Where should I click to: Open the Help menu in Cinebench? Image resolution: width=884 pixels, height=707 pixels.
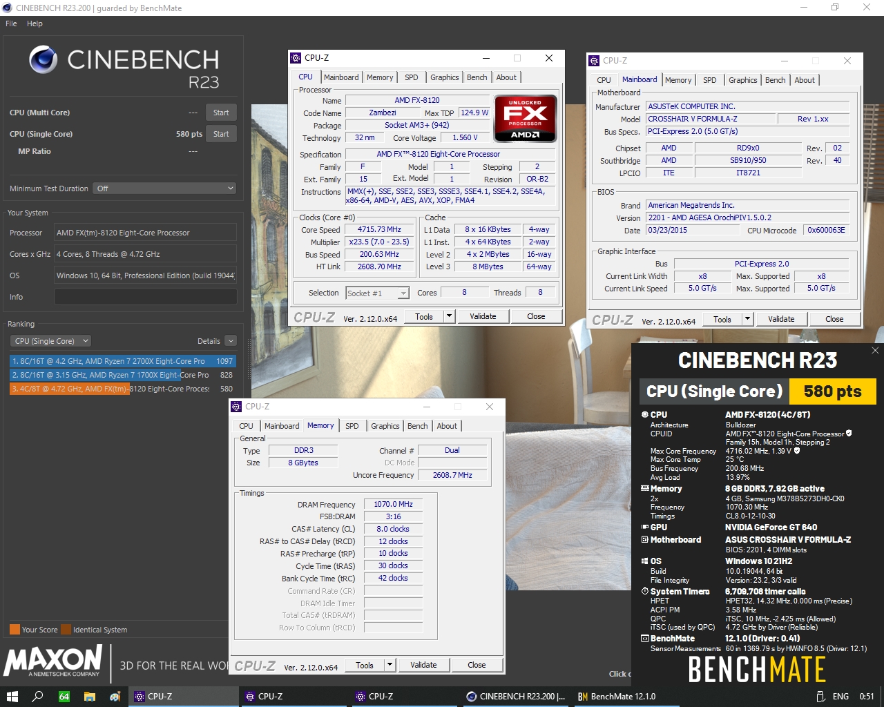point(35,23)
